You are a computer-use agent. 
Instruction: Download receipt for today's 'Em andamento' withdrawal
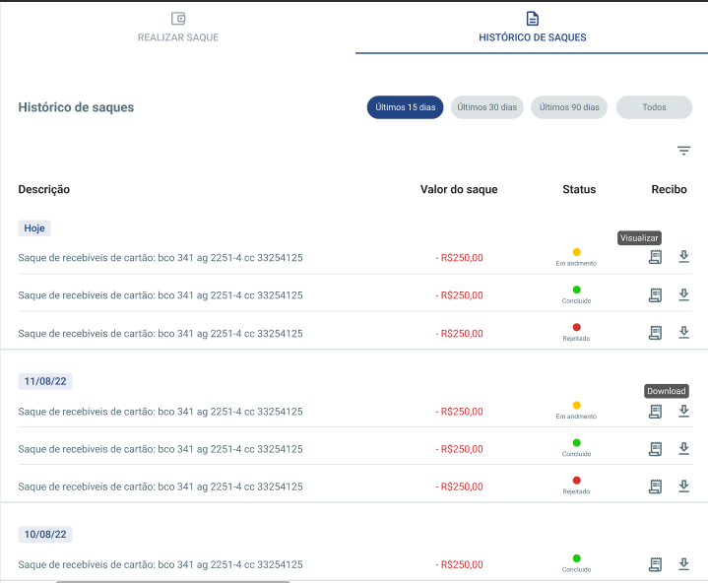click(x=683, y=257)
